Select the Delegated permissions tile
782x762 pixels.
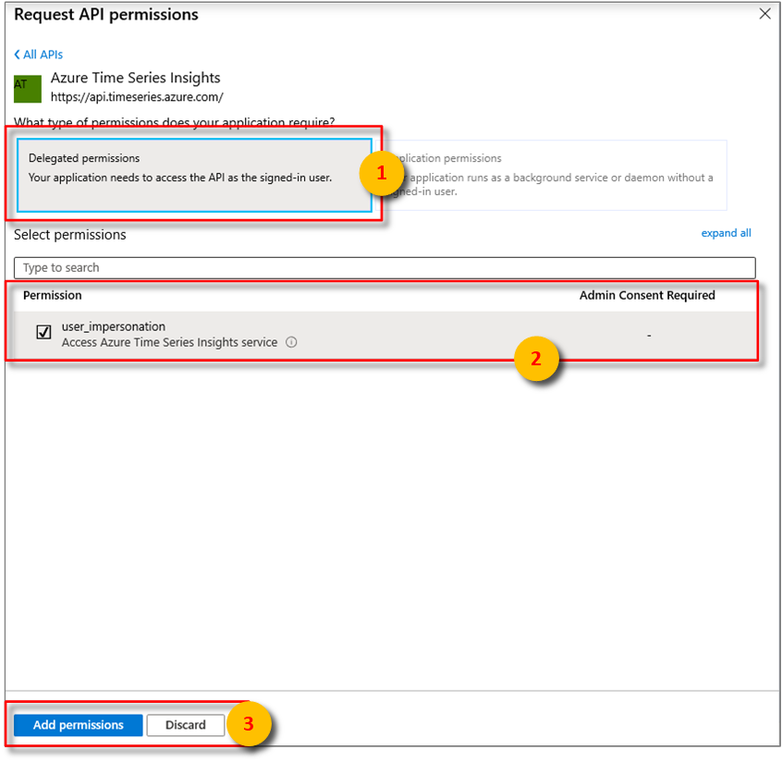185,171
